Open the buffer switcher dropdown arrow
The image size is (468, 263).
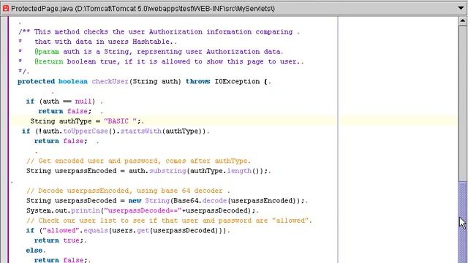[461, 8]
